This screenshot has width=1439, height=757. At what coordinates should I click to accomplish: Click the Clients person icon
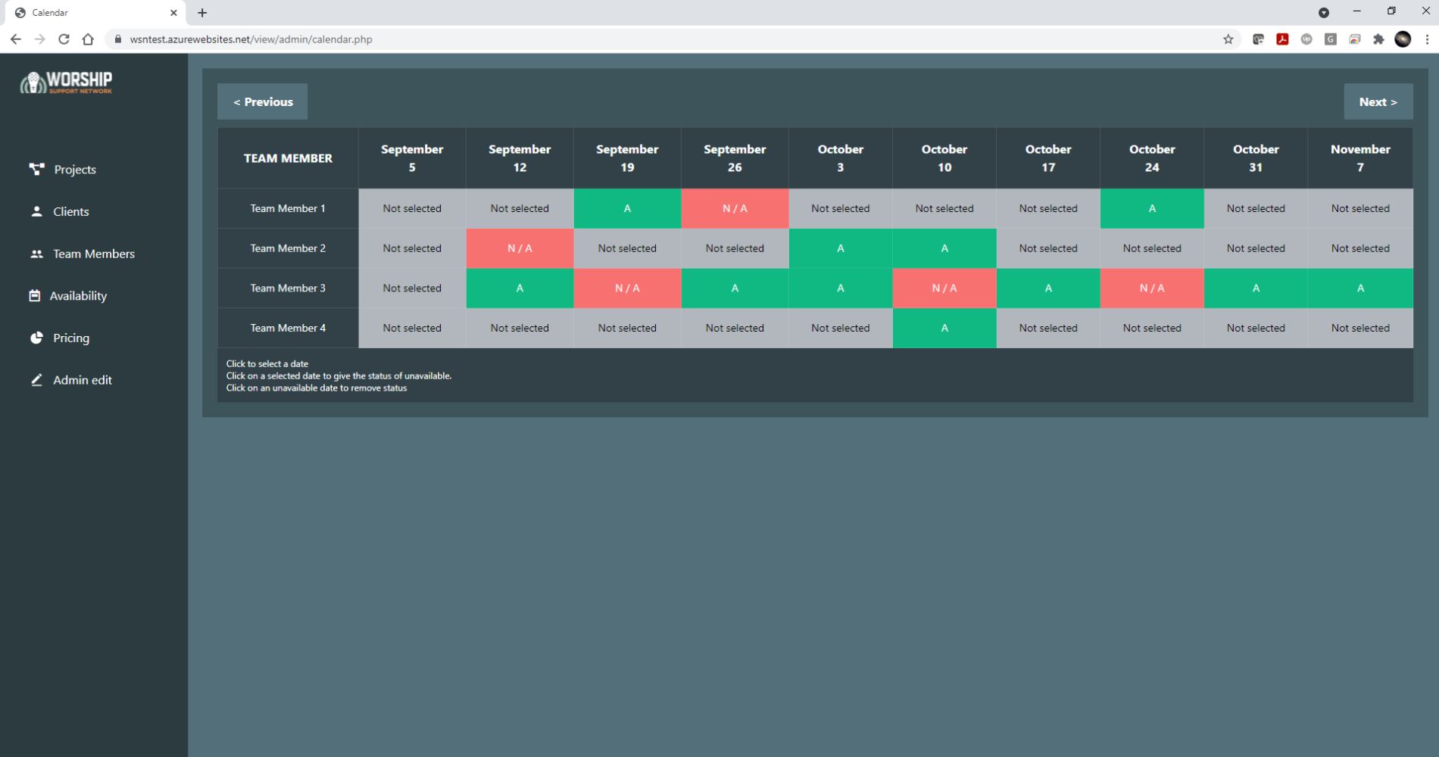[x=36, y=211]
